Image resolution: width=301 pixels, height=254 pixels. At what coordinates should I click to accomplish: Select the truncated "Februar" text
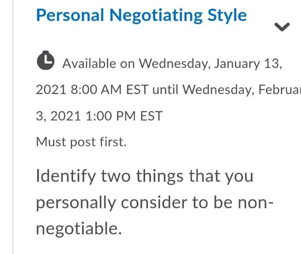[x=279, y=90]
